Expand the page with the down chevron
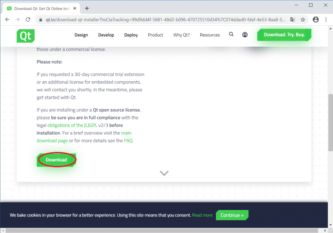The image size is (333, 233). (x=164, y=173)
